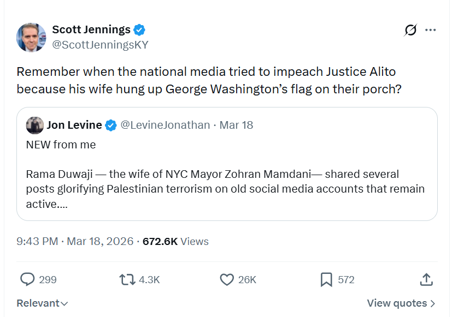Click the reply comment icon
The height and width of the screenshot is (317, 452).
[x=27, y=280]
